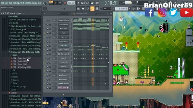
Task: Open the VIEW menu
Action: (x=22, y=3)
